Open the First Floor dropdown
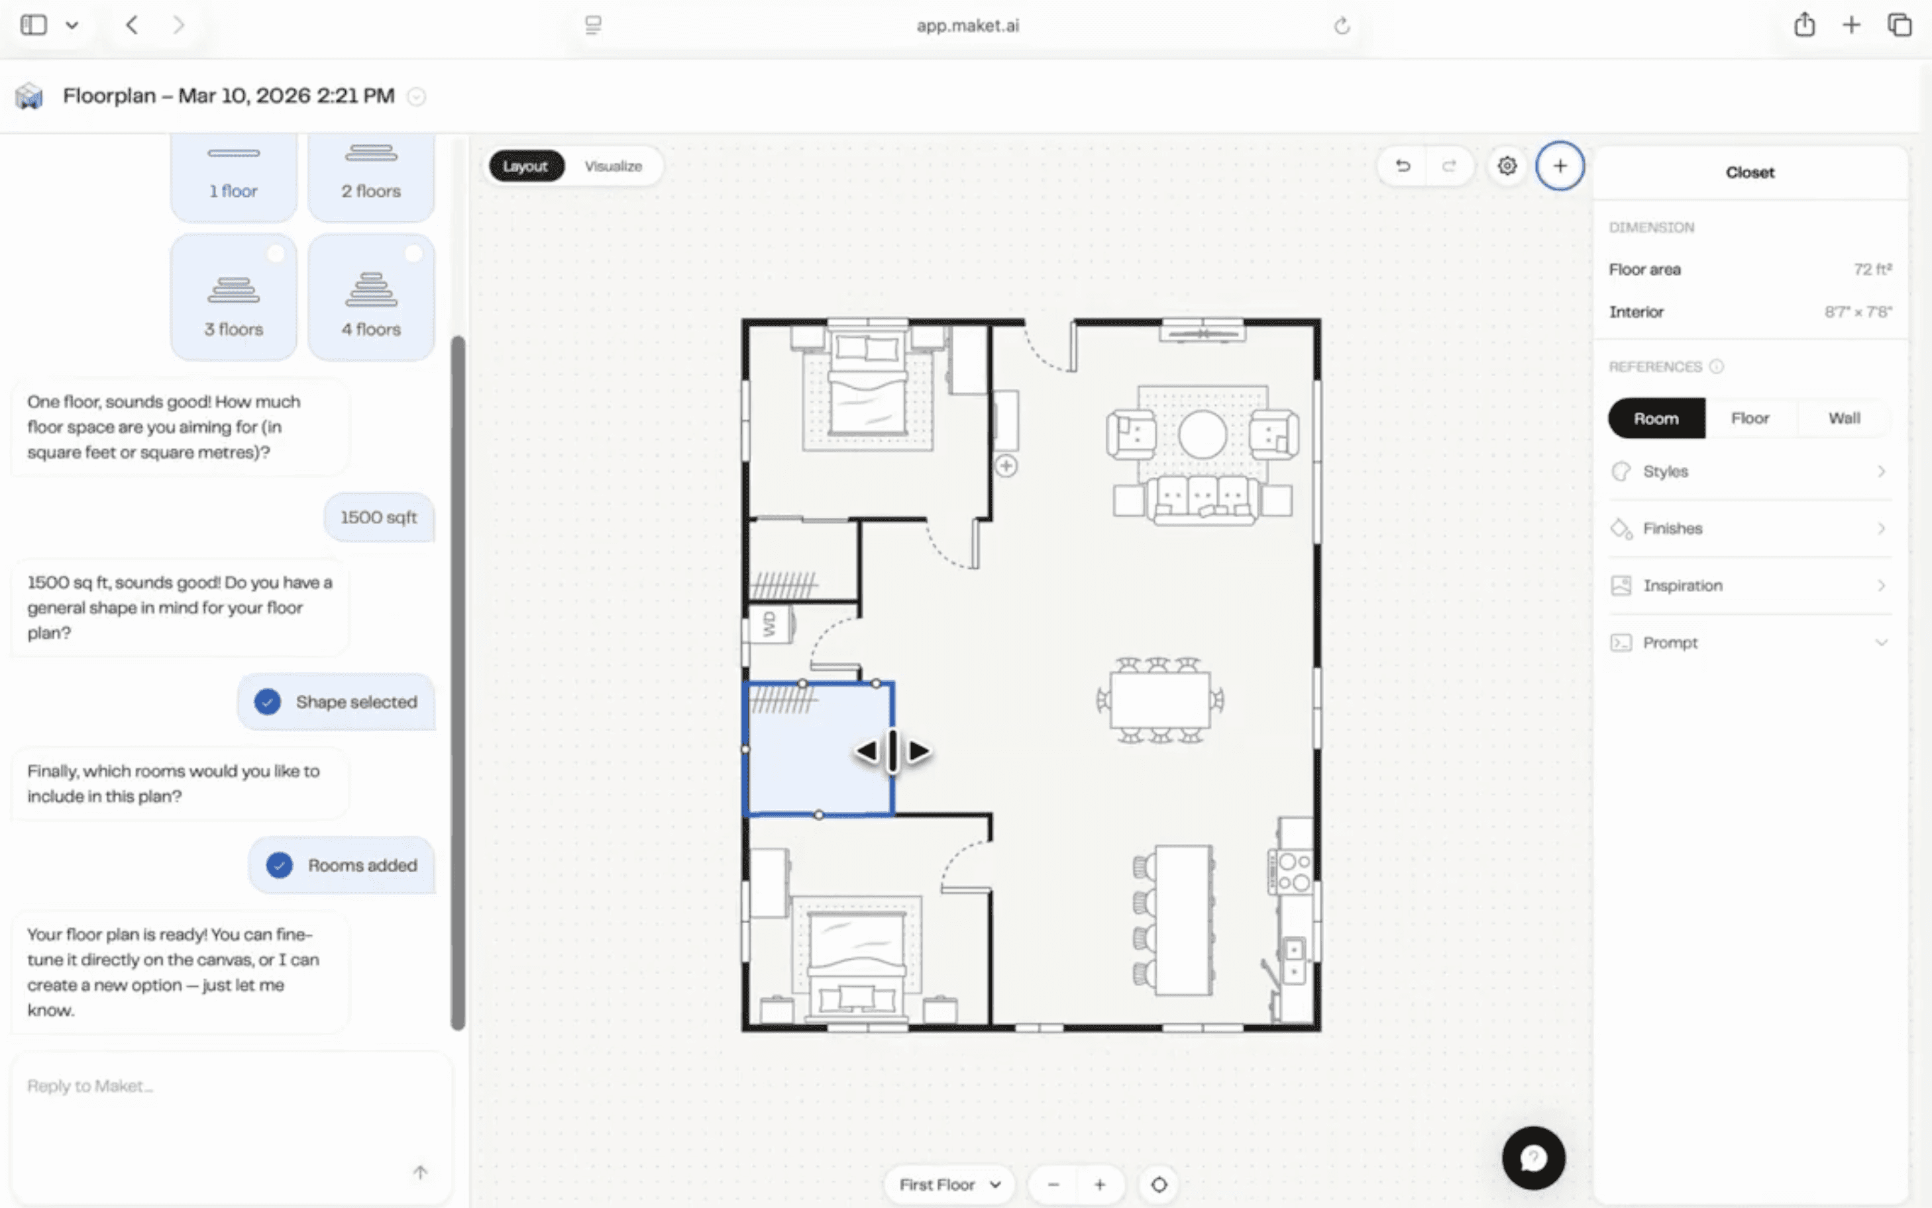Image resolution: width=1932 pixels, height=1208 pixels. [949, 1184]
